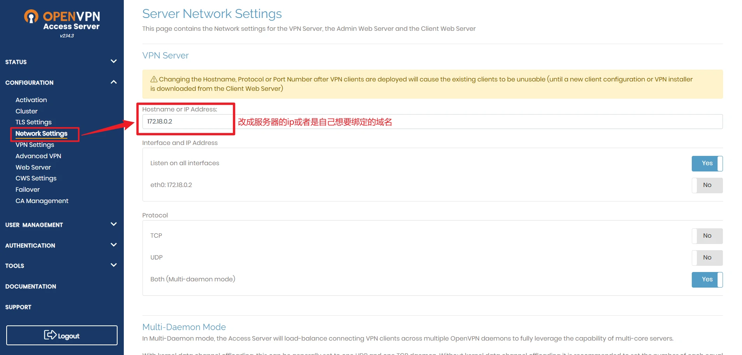Click the TOOLS heading
The height and width of the screenshot is (355, 742).
pos(15,266)
